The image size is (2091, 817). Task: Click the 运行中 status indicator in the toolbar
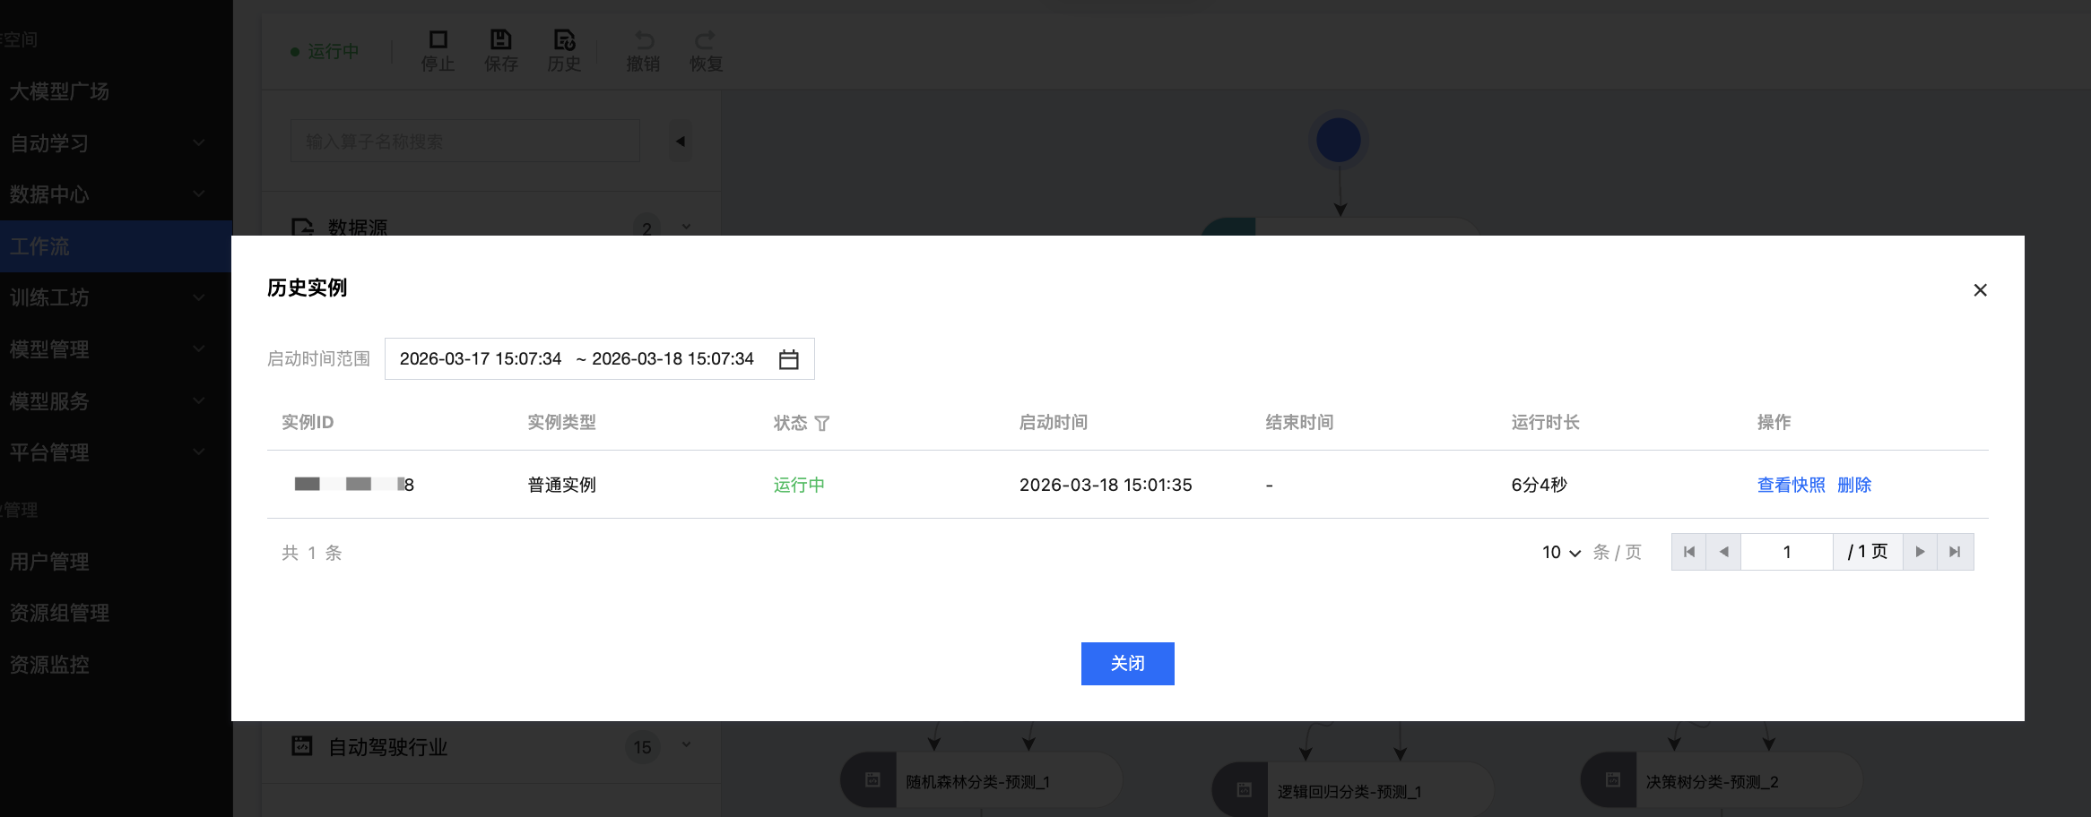(x=325, y=52)
